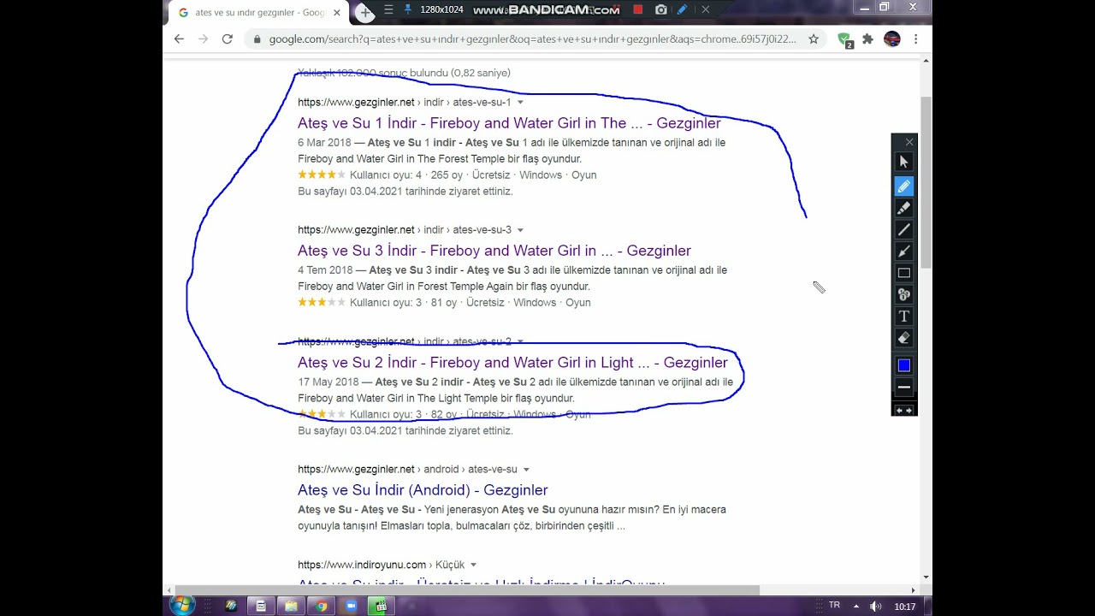Click the horizontal scrollbar thumb
This screenshot has width=1095, height=616.
(x=467, y=590)
